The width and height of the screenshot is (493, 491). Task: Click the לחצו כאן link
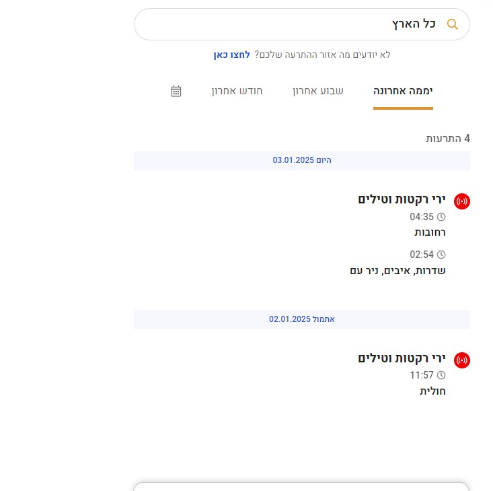(232, 55)
